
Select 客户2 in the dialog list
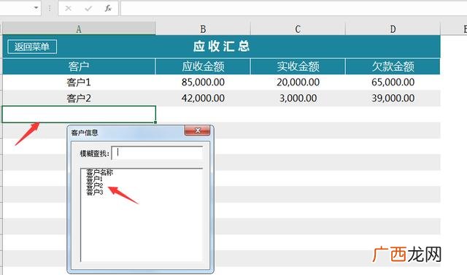pyautogui.click(x=94, y=185)
